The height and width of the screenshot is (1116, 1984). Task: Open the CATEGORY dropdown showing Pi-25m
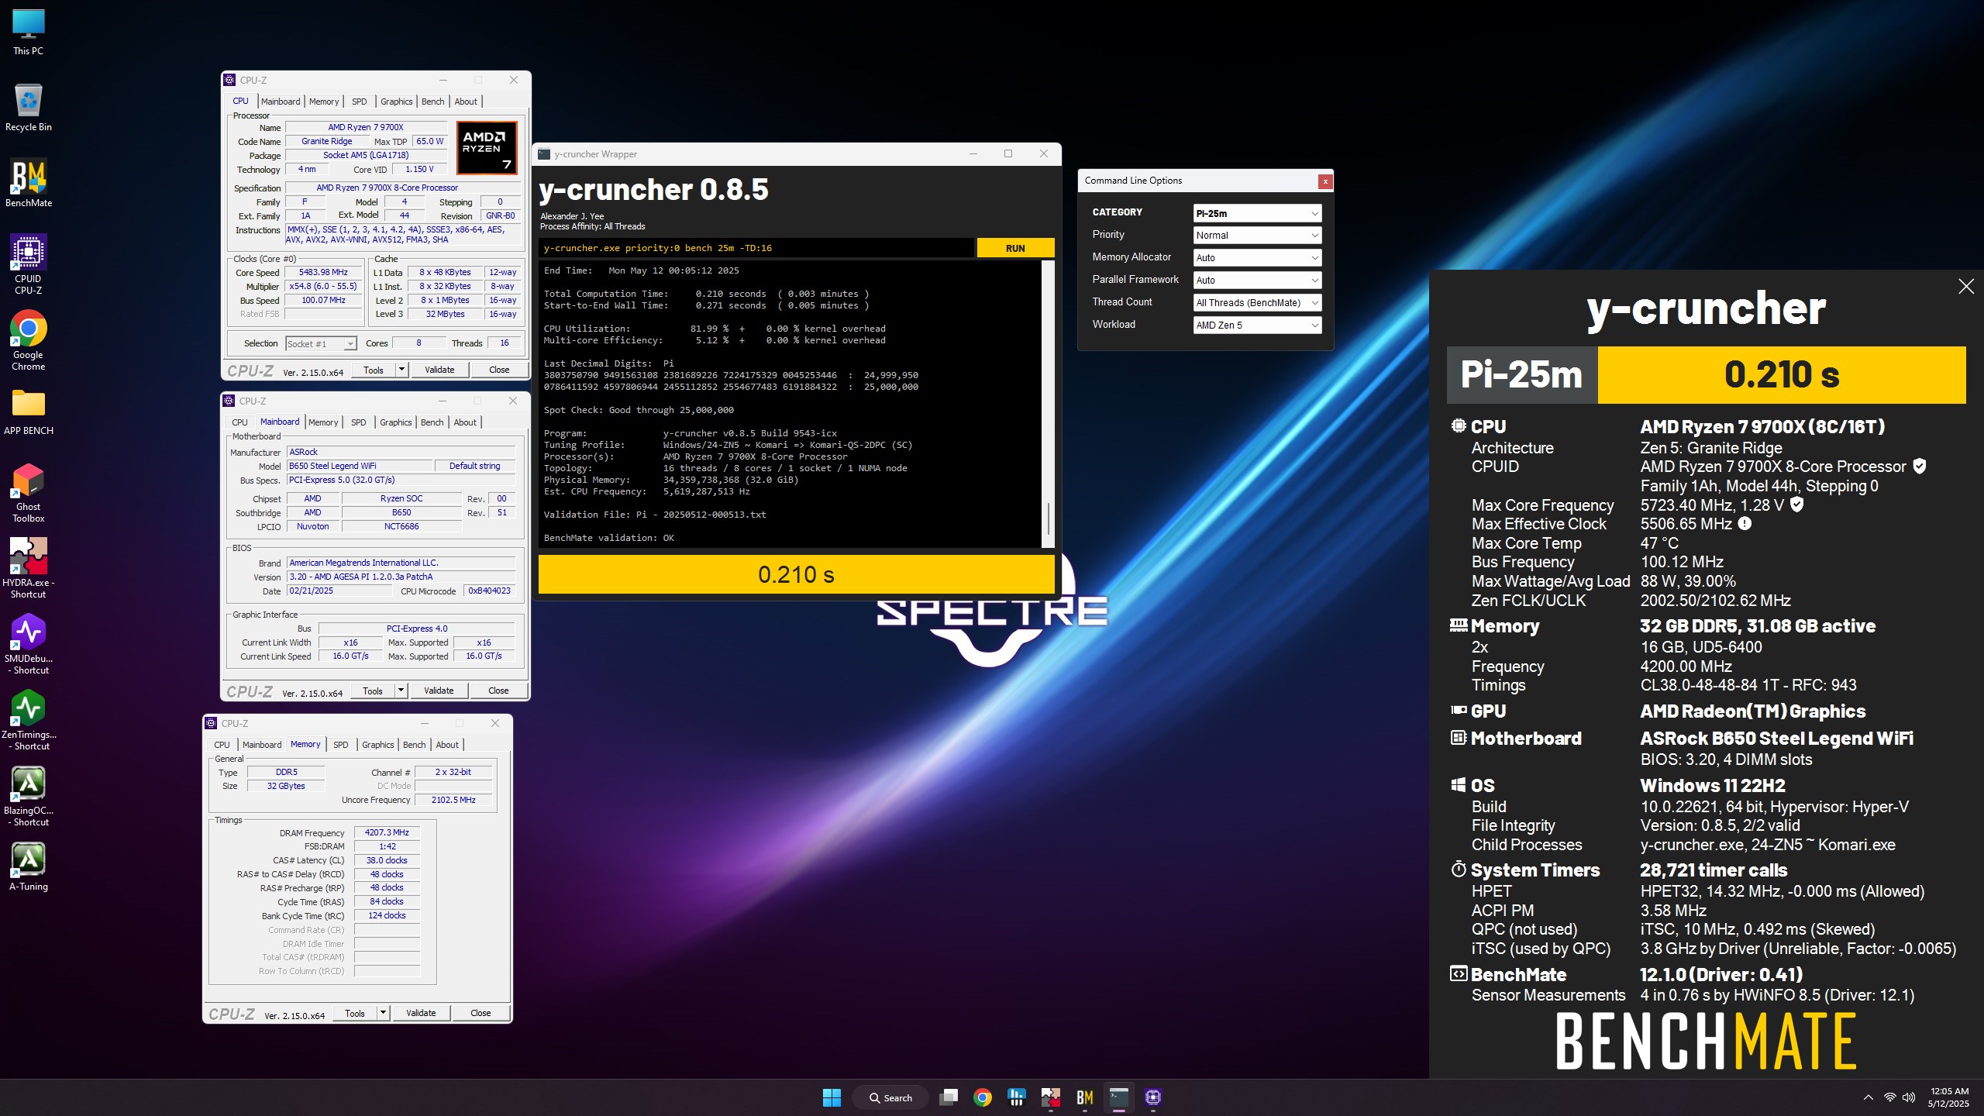click(1257, 213)
